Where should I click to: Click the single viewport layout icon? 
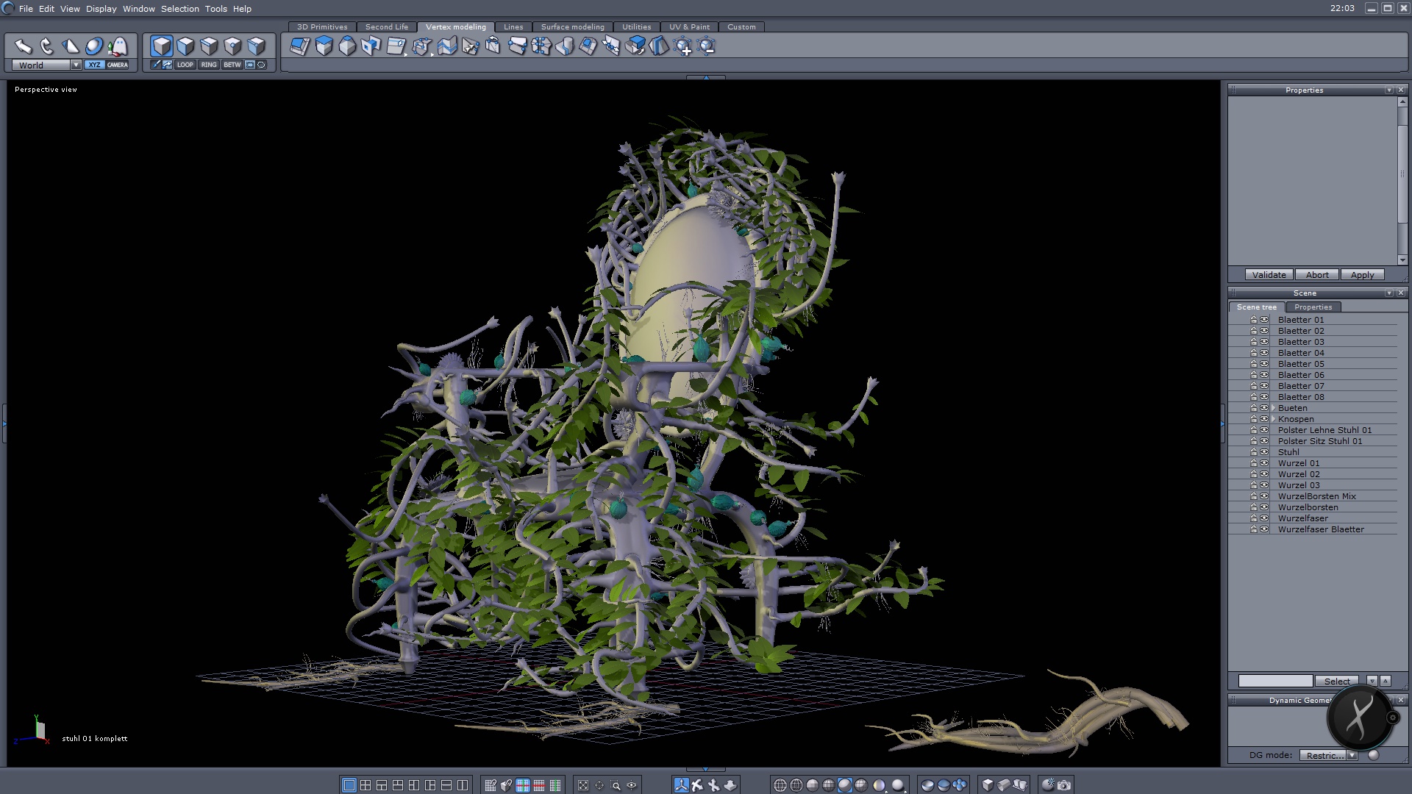coord(349,785)
